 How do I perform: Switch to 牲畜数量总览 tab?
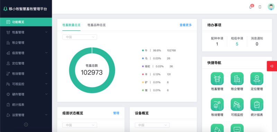click(71, 25)
